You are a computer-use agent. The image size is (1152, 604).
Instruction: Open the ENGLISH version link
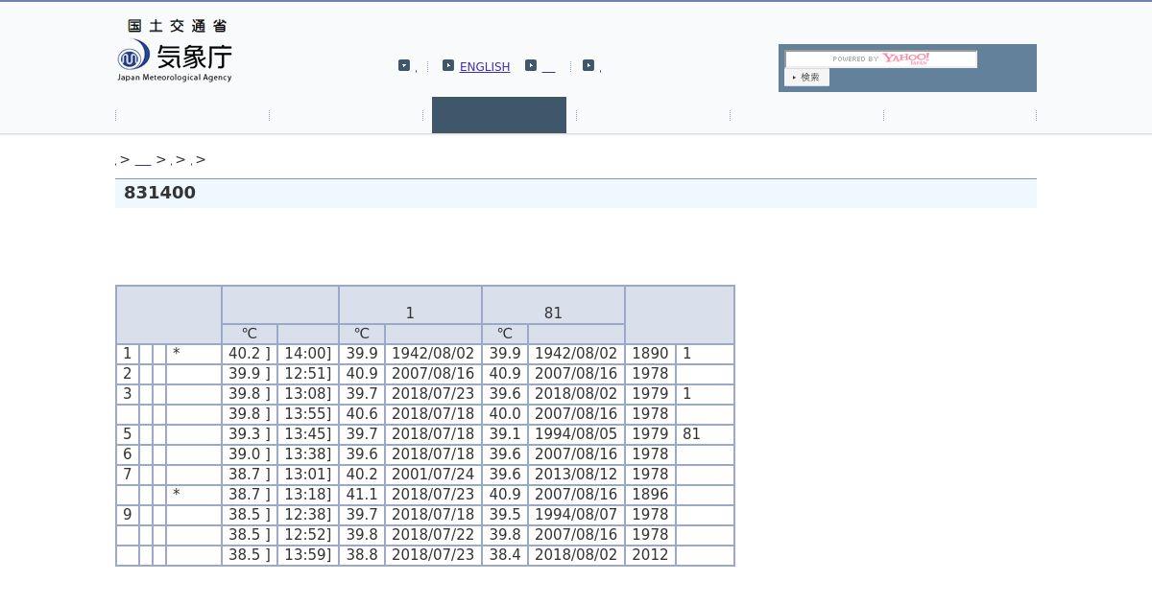485,66
